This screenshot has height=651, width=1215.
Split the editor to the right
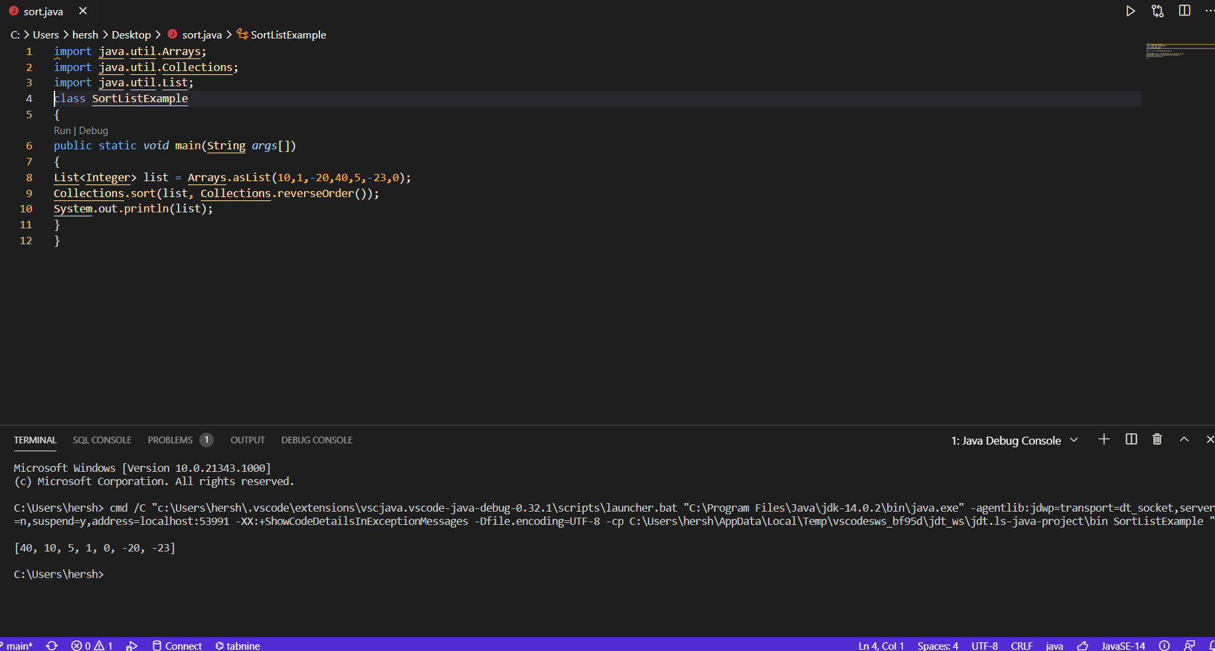click(x=1184, y=11)
